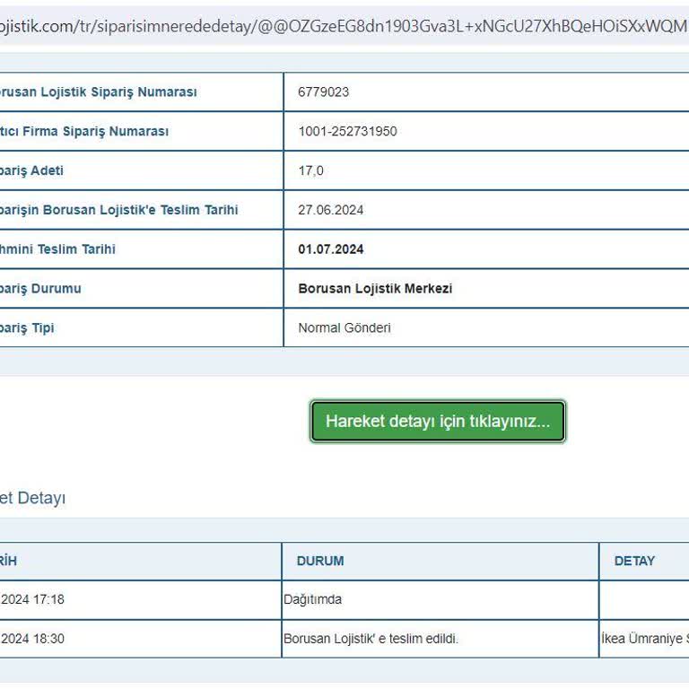Click the timestamp ending 18:30
The width and height of the screenshot is (689, 689).
(x=32, y=639)
